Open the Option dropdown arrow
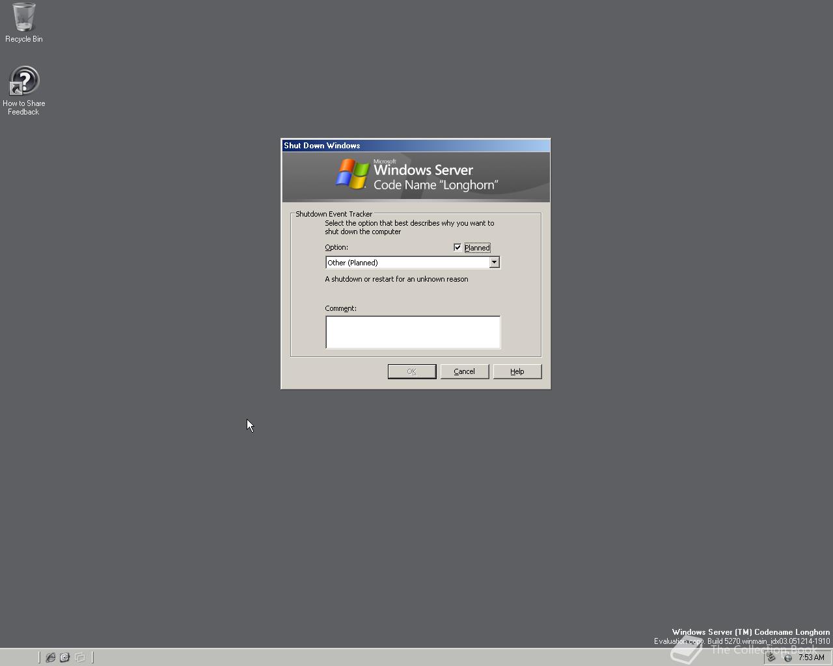 pyautogui.click(x=494, y=262)
